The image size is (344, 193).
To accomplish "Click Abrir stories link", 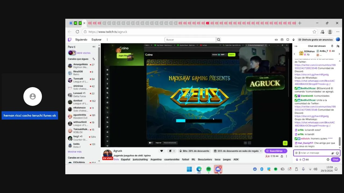I will coord(84,53).
